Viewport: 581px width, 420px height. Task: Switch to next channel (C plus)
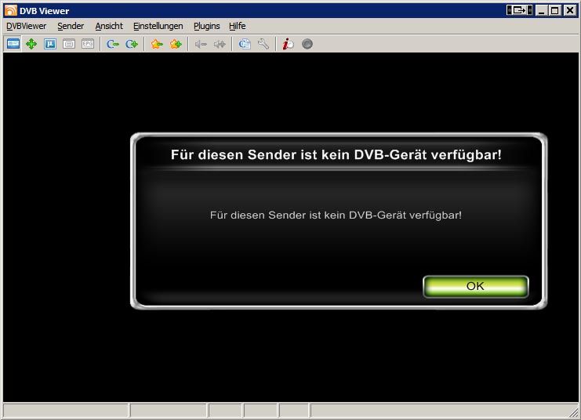pyautogui.click(x=132, y=45)
